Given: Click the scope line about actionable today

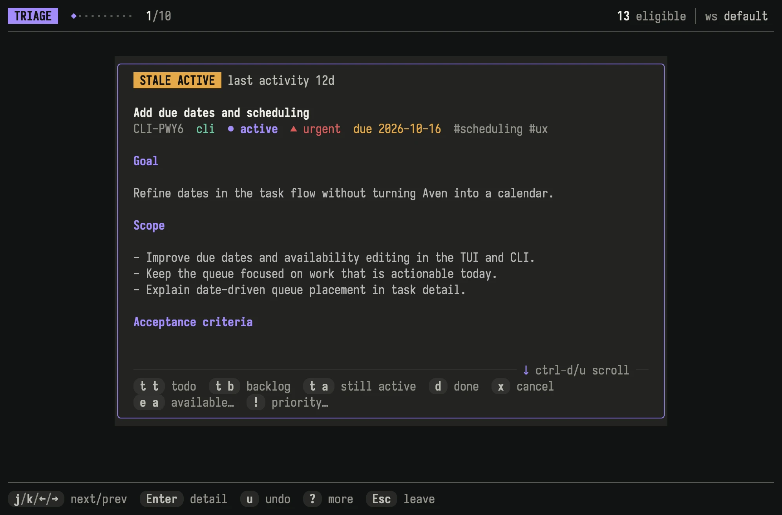Looking at the screenshot, I should pyautogui.click(x=315, y=274).
